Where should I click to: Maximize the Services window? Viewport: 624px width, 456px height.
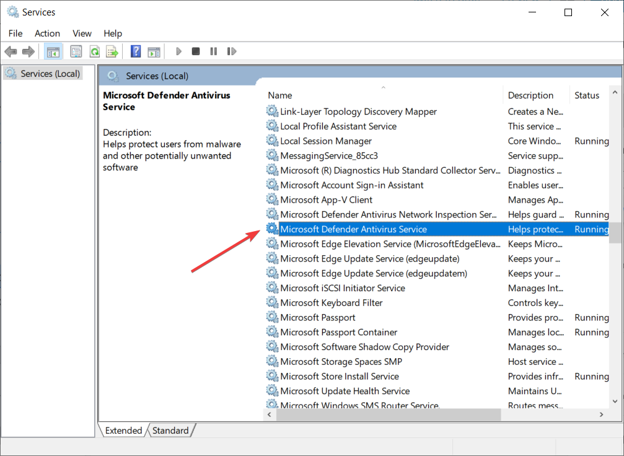(x=568, y=12)
